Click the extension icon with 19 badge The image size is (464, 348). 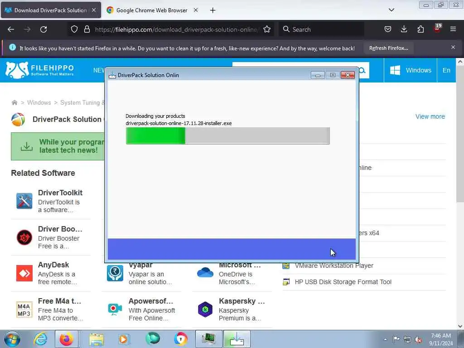(437, 29)
